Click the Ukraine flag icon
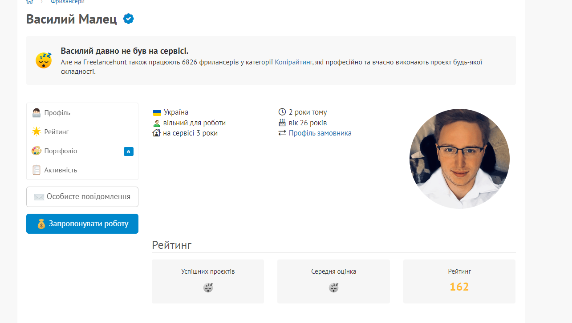 [x=157, y=112]
